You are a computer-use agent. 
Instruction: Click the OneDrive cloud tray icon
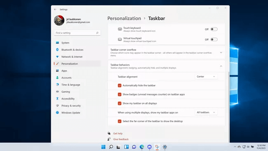click(239, 147)
